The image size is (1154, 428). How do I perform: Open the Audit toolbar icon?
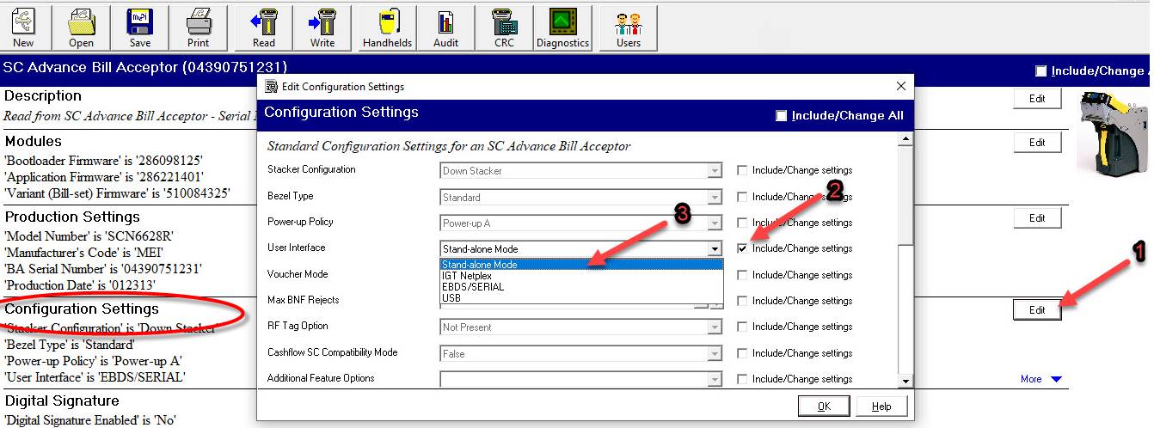tap(445, 28)
